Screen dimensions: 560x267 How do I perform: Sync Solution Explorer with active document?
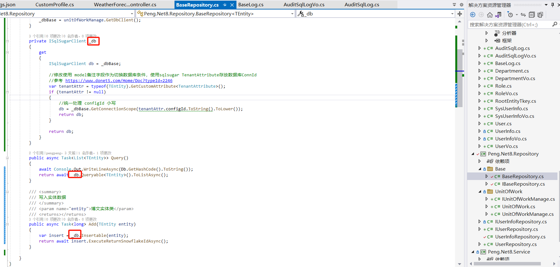(523, 15)
